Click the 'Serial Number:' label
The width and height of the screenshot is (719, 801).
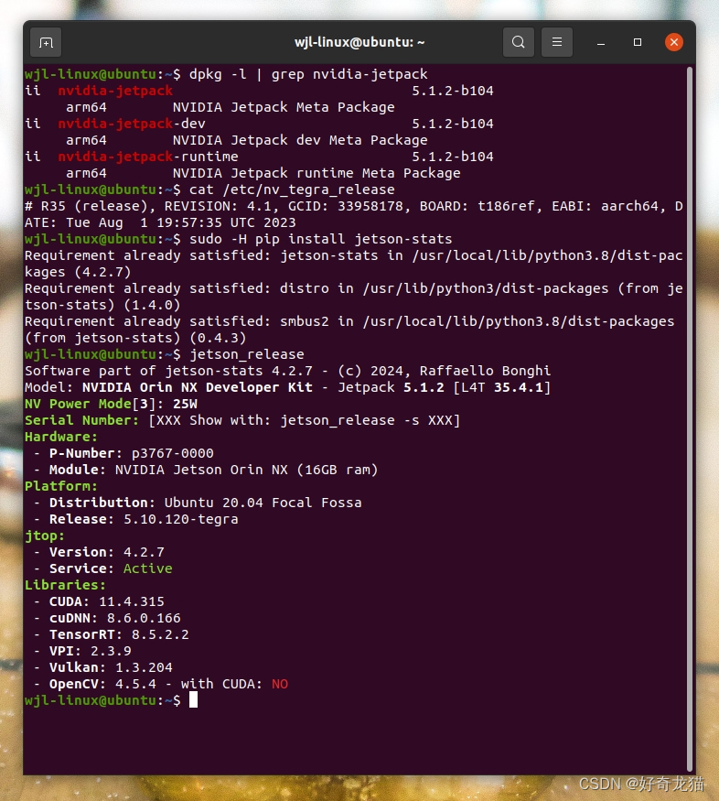pyautogui.click(x=81, y=420)
